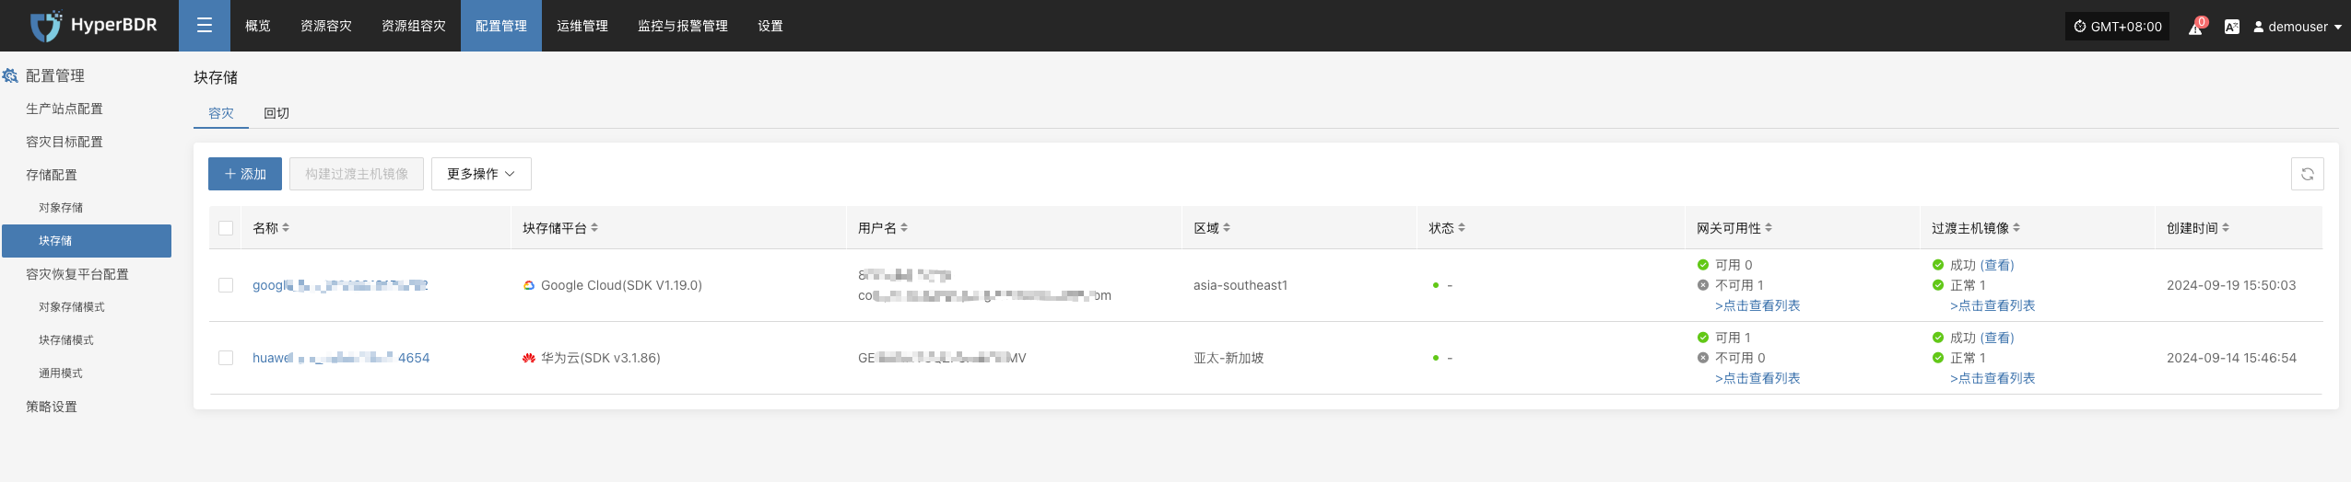The image size is (2351, 482).
Task: Click 查看 link in Huawei row
Action: [x=1997, y=338]
